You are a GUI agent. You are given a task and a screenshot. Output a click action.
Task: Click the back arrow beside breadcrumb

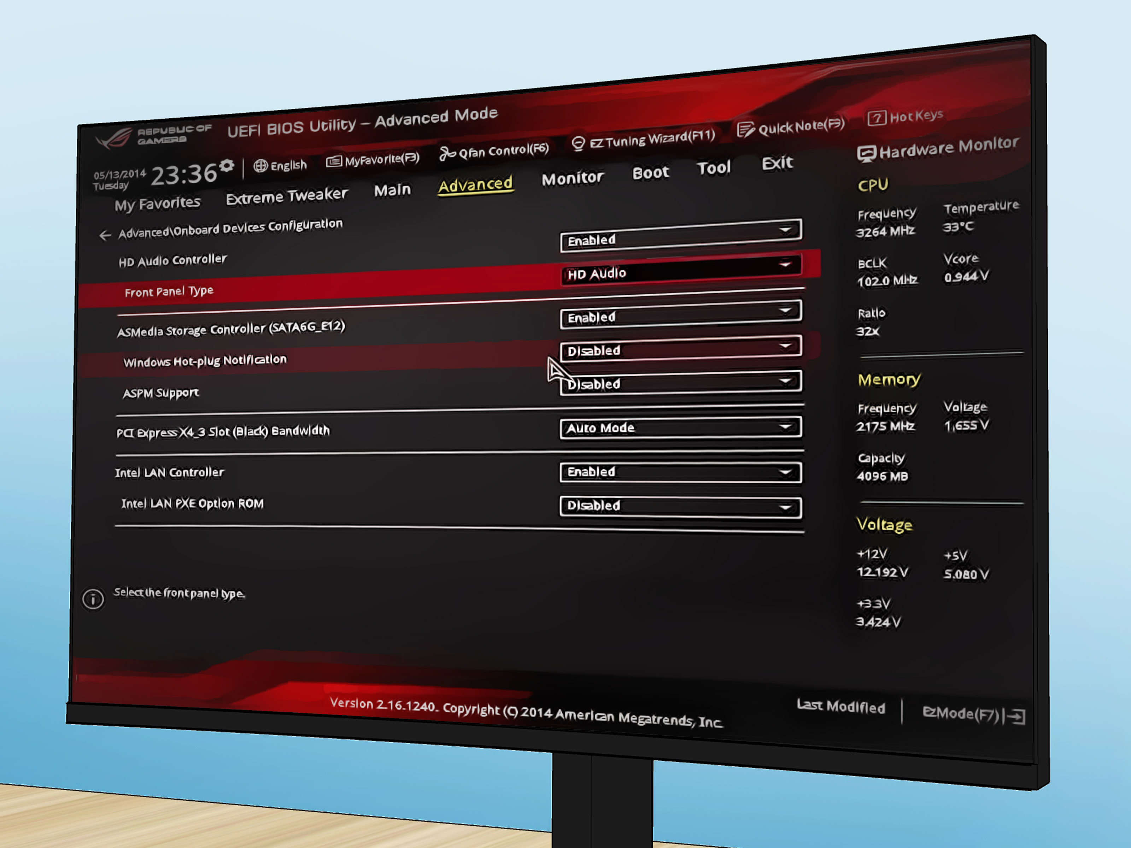click(105, 235)
